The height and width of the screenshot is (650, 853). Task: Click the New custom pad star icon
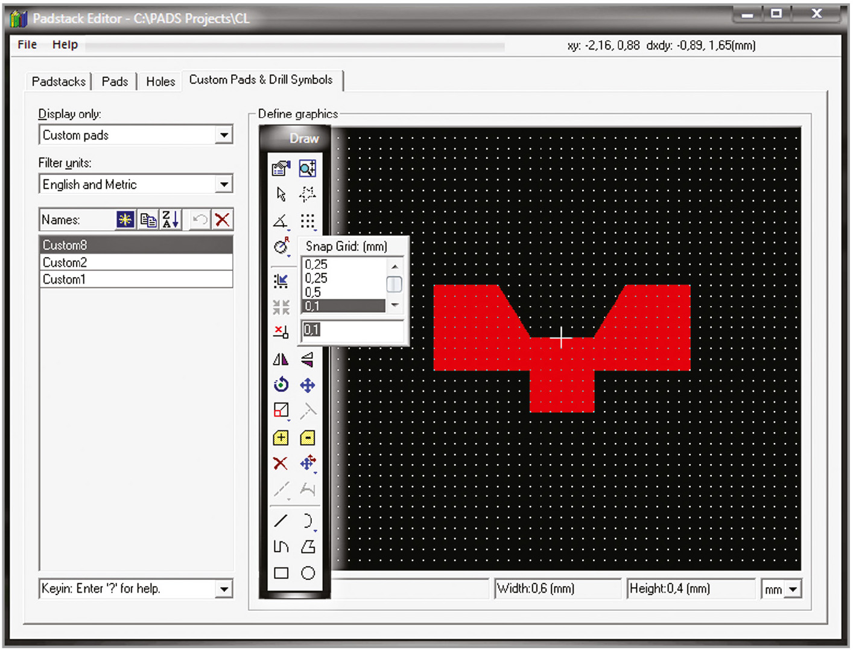point(125,220)
